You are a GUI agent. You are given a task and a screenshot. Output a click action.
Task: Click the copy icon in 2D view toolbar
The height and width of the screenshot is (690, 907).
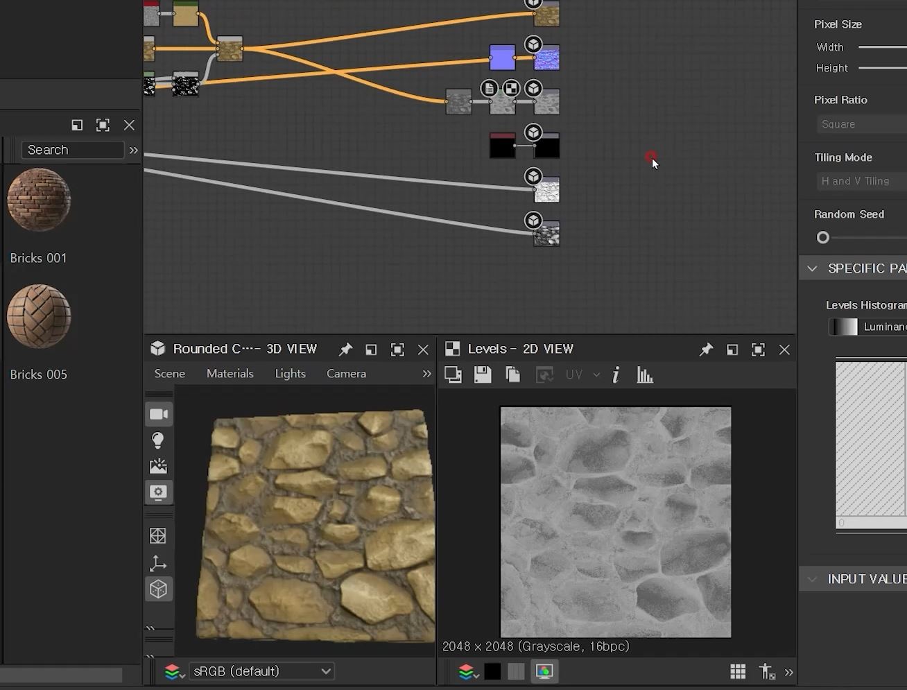pos(513,375)
